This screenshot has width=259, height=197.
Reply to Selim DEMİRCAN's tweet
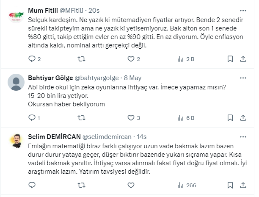click(32, 185)
